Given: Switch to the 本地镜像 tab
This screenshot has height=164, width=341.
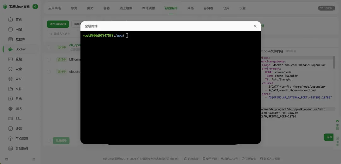Looking at the screenshot, I should 148,8.
